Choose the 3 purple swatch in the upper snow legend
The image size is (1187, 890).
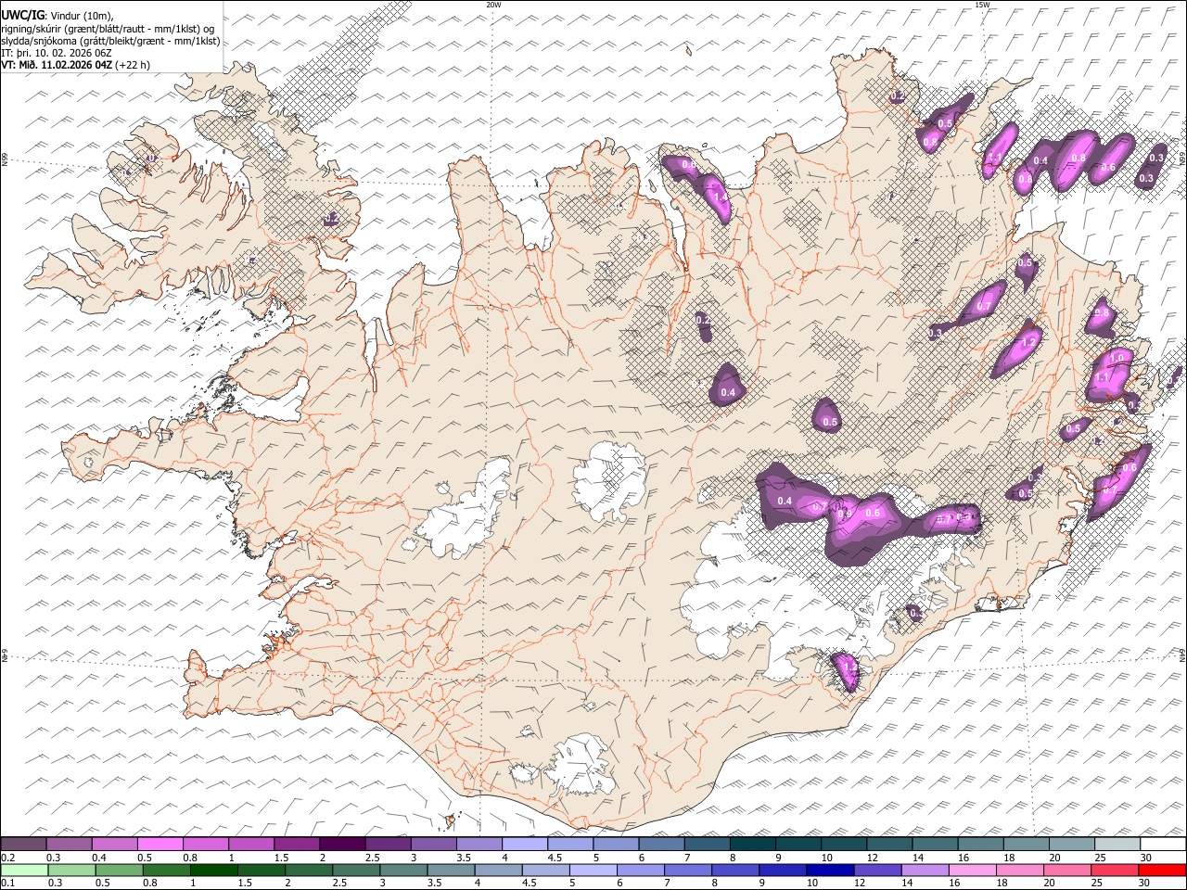coord(434,844)
